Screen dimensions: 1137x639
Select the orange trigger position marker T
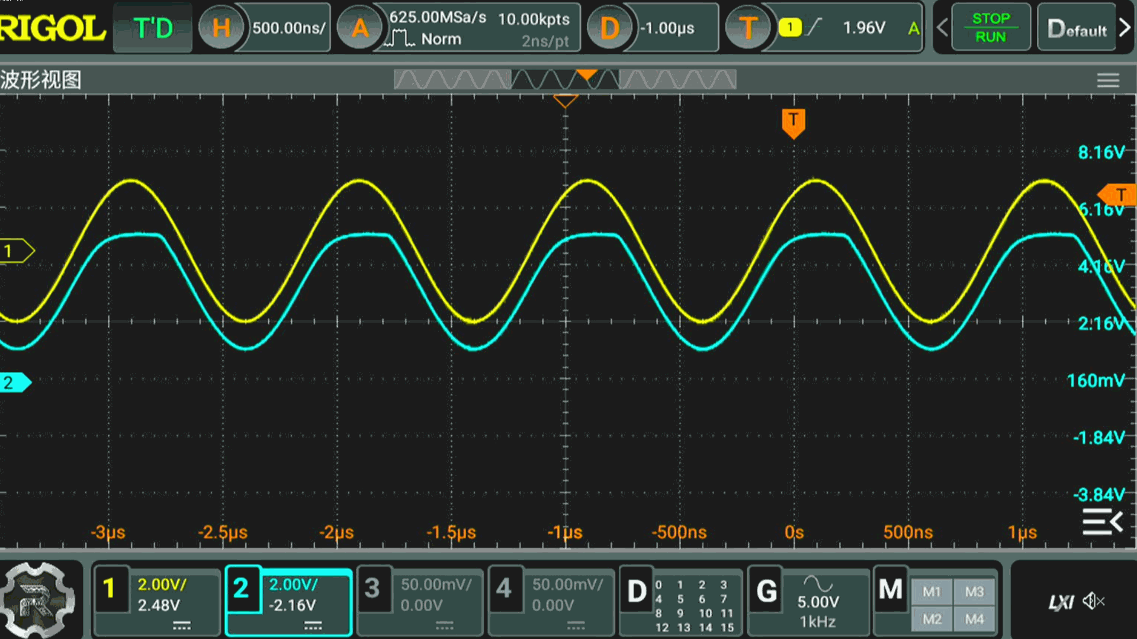tap(794, 124)
